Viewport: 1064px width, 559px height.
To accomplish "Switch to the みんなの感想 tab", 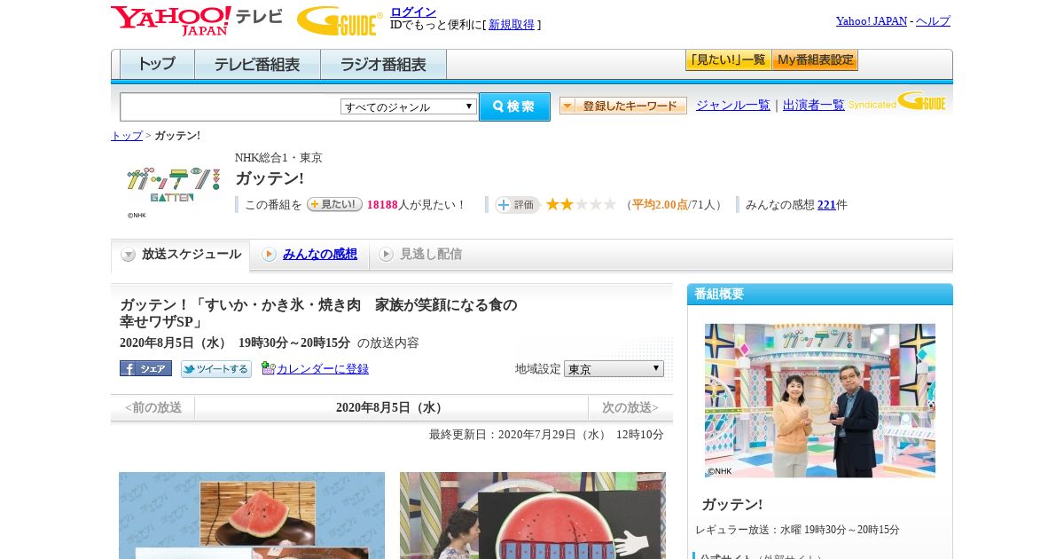I will (320, 254).
